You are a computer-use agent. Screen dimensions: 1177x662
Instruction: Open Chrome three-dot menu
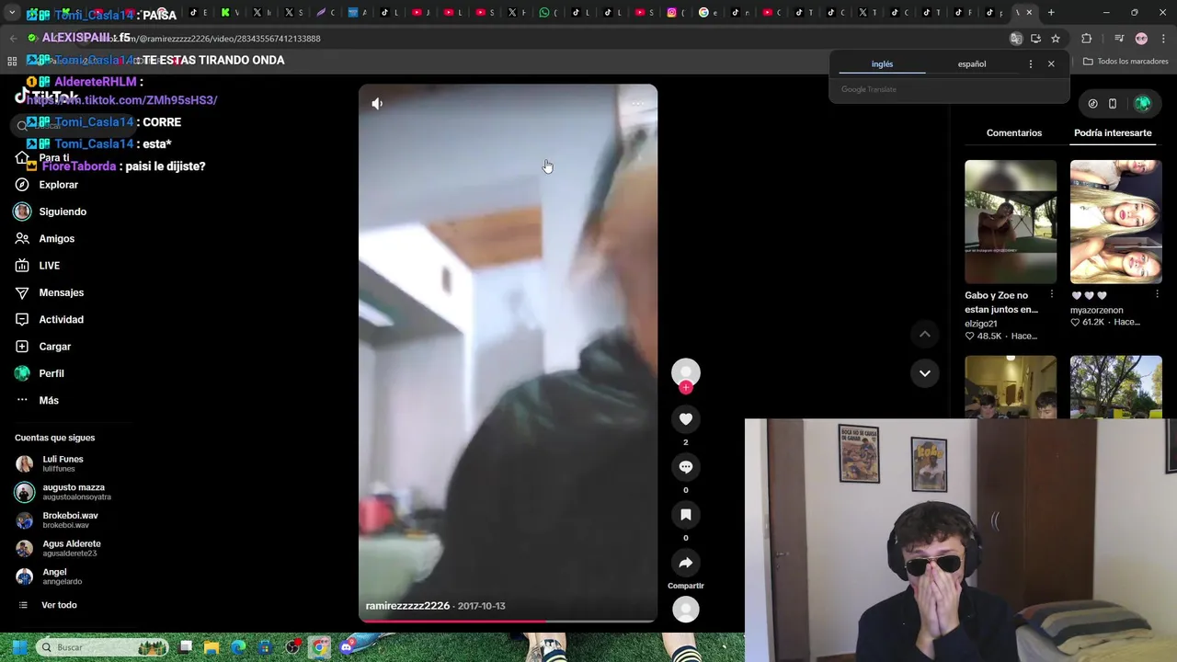pos(1162,39)
